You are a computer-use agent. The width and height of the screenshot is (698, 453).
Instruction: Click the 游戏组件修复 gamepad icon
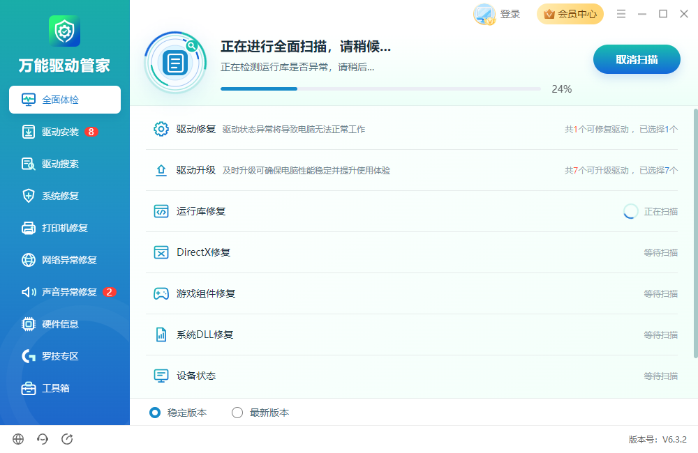pyautogui.click(x=161, y=293)
